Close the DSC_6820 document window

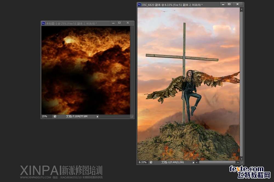[237, 4]
